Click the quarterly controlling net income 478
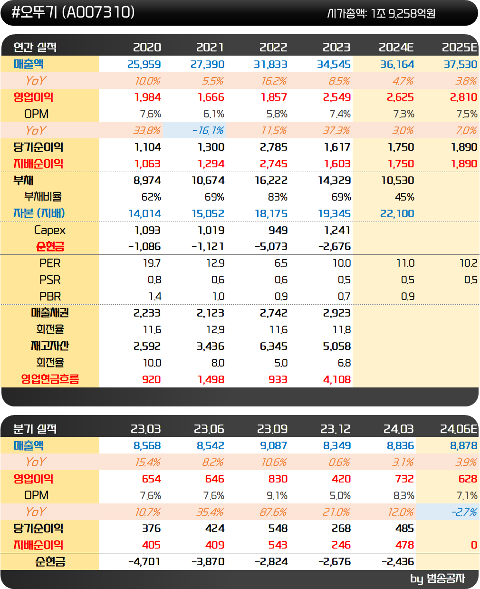This screenshot has width=480, height=589. [404, 545]
